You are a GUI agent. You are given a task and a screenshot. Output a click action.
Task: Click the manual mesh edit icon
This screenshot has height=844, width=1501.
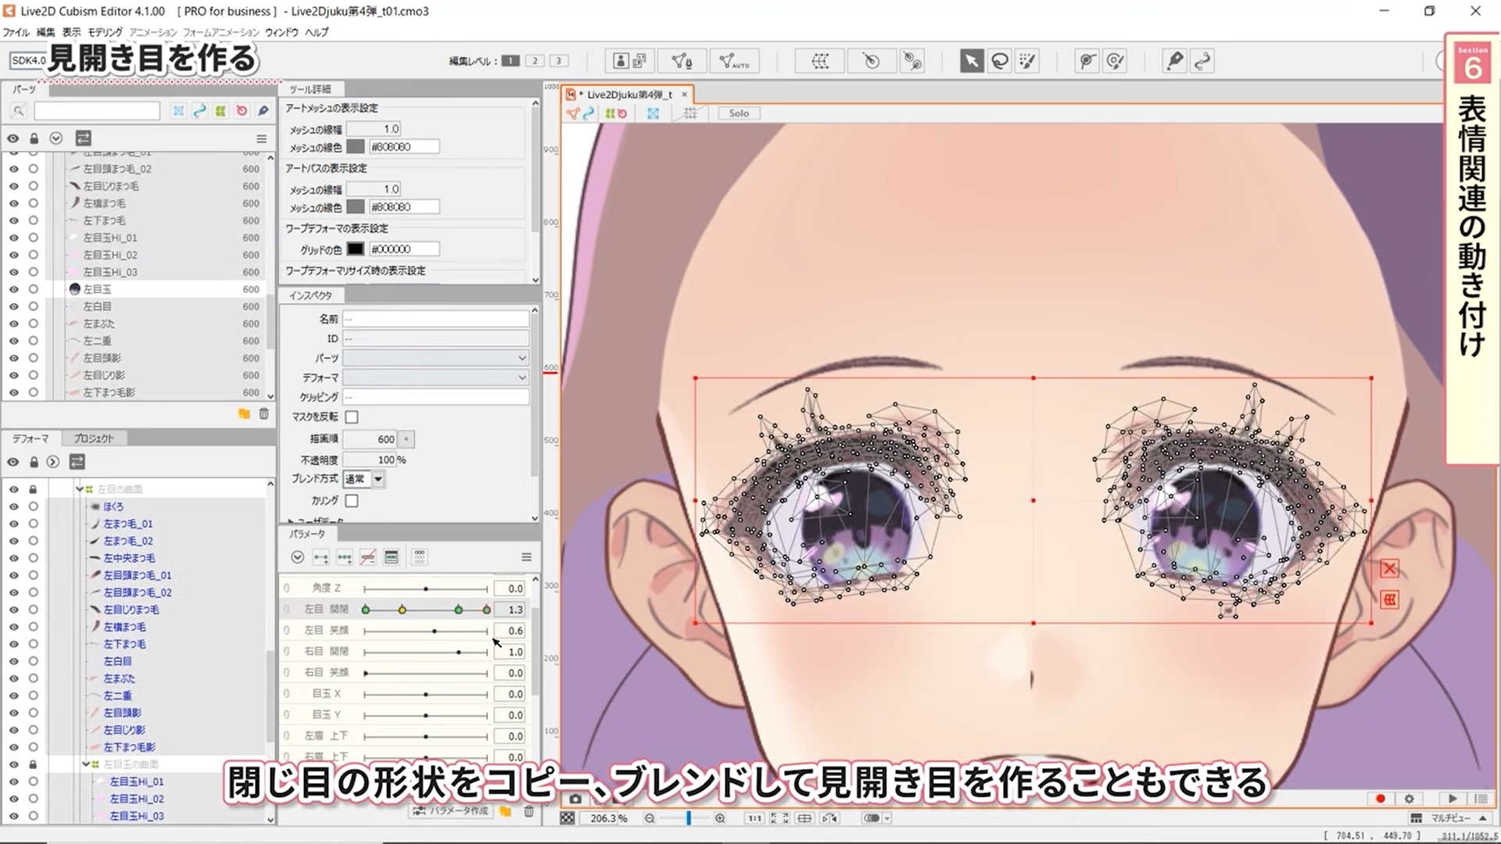682,61
